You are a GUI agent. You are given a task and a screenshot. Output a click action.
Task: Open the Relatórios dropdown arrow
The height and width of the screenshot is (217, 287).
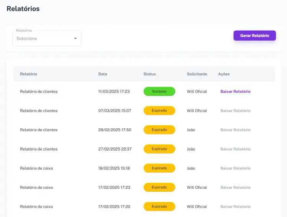(x=75, y=39)
